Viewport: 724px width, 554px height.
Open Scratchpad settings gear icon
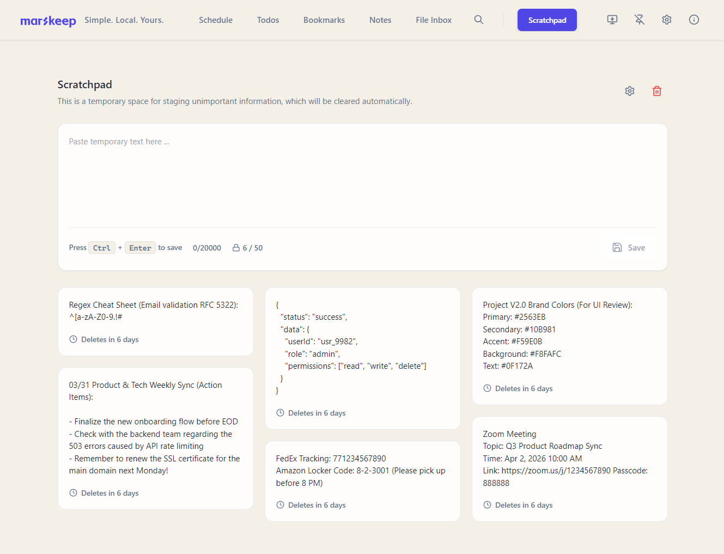(x=630, y=91)
